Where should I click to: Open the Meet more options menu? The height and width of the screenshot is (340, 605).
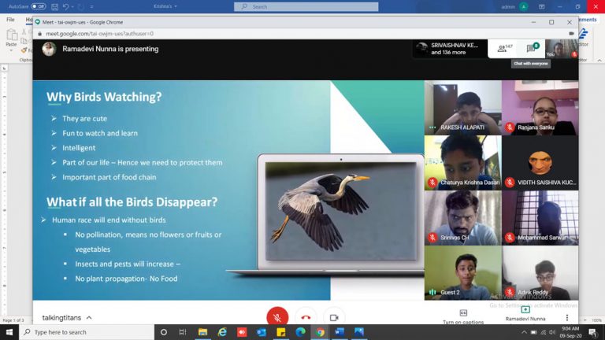[x=566, y=317]
